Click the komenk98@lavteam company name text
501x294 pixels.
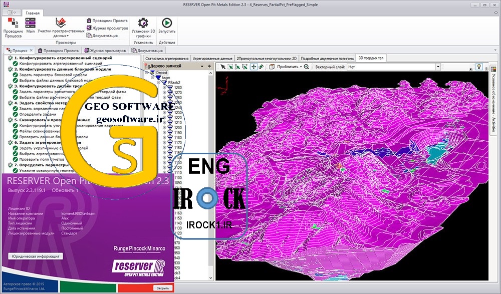78,213
